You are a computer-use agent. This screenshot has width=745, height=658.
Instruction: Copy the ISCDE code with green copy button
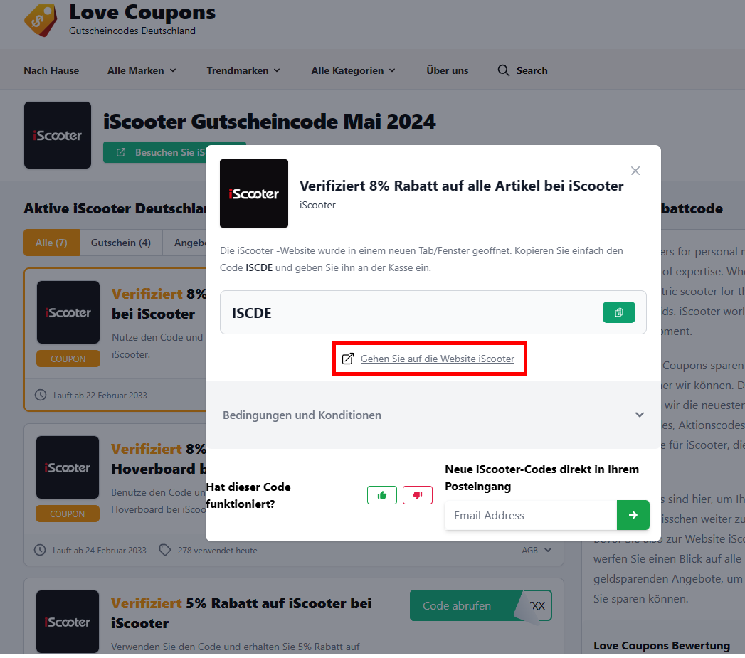[x=618, y=312]
